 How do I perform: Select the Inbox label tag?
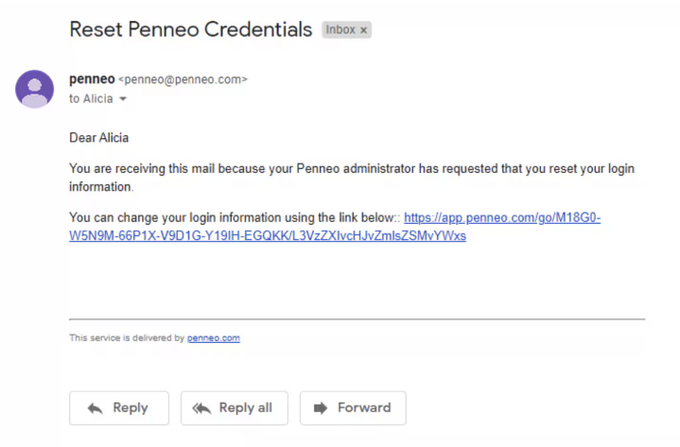tap(346, 30)
